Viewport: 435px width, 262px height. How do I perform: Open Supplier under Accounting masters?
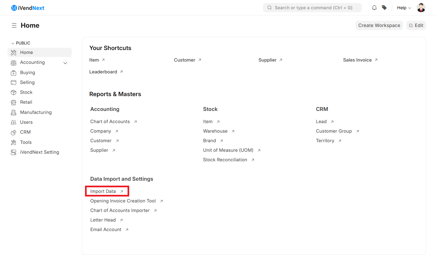coord(99,150)
